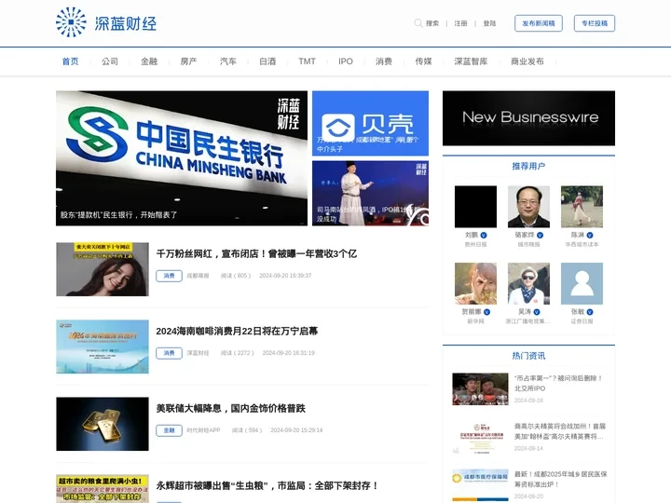Click verified badge next to 张敏
The height and width of the screenshot is (503, 671).
(x=590, y=312)
